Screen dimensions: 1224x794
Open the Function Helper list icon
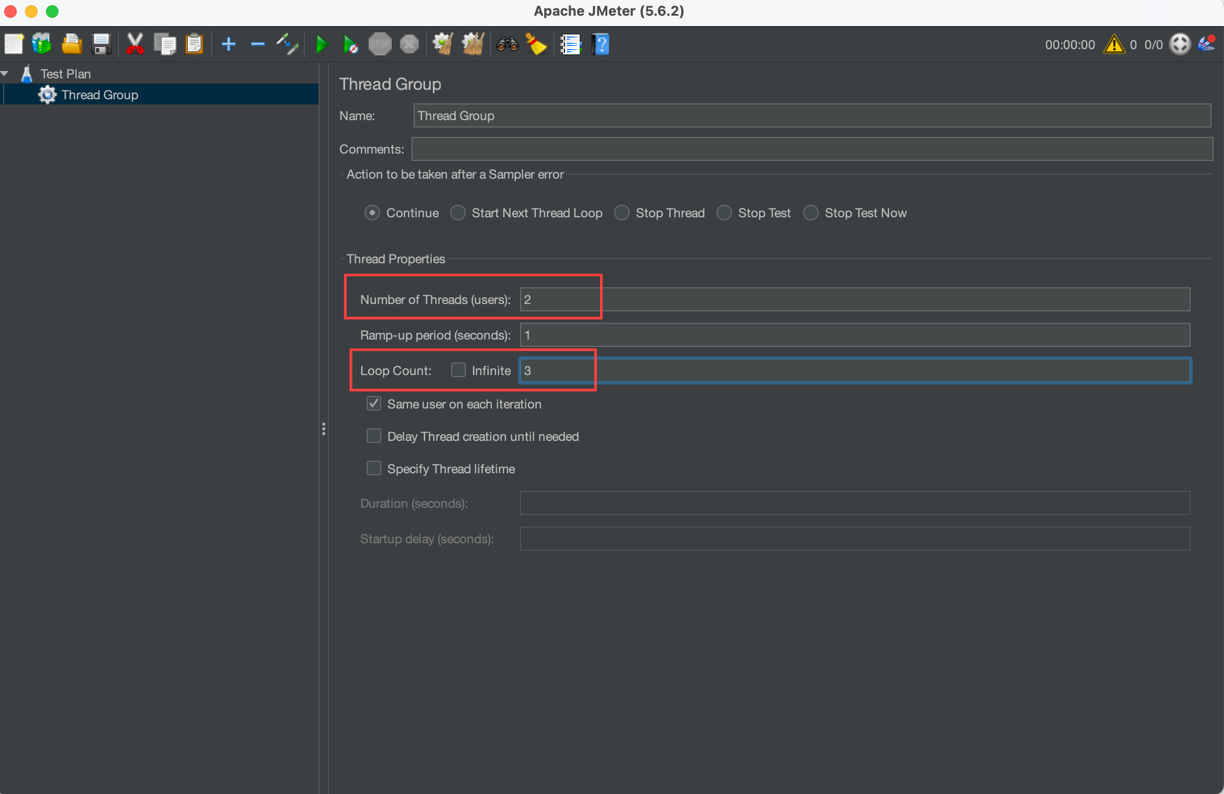pyautogui.click(x=570, y=44)
